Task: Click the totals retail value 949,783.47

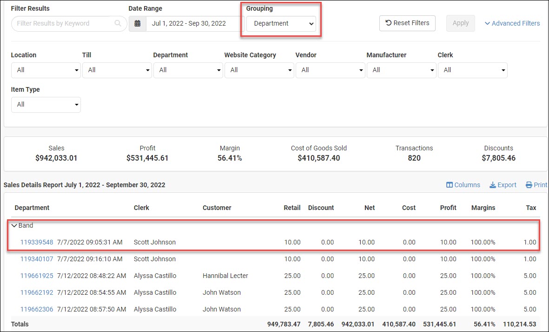Action: [x=284, y=324]
